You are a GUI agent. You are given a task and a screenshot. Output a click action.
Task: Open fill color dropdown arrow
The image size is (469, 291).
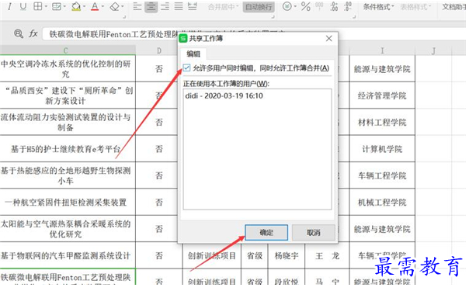click(85, 6)
